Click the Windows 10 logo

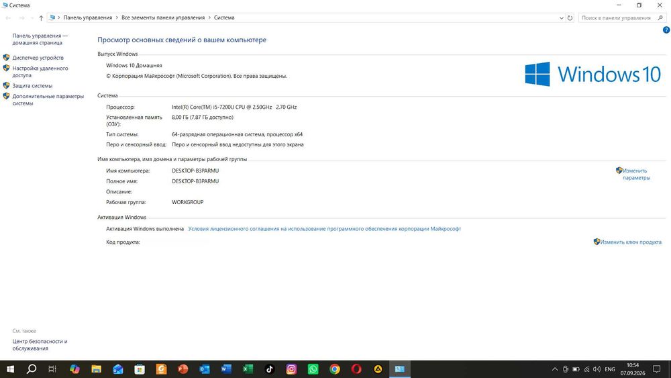(x=592, y=74)
